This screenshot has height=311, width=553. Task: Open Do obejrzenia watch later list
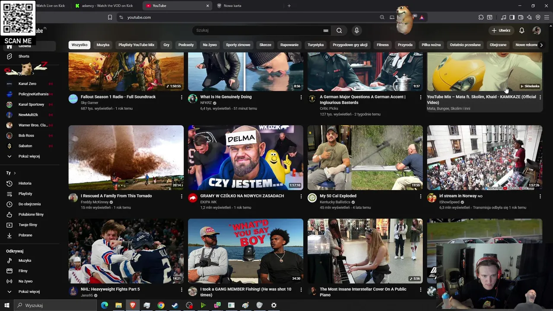pos(29,204)
